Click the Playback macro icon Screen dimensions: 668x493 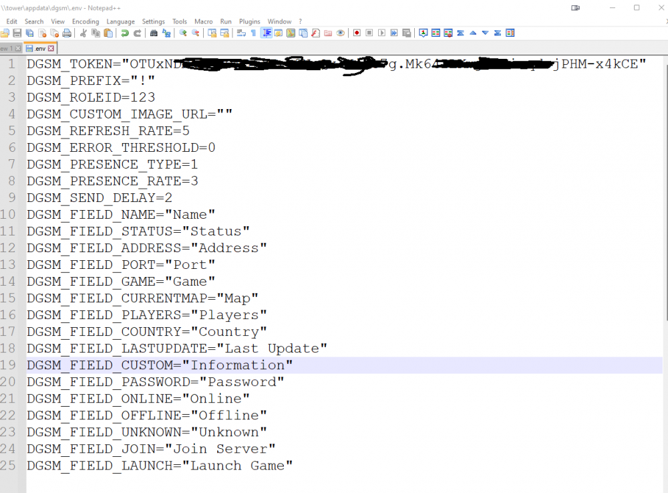pos(381,33)
